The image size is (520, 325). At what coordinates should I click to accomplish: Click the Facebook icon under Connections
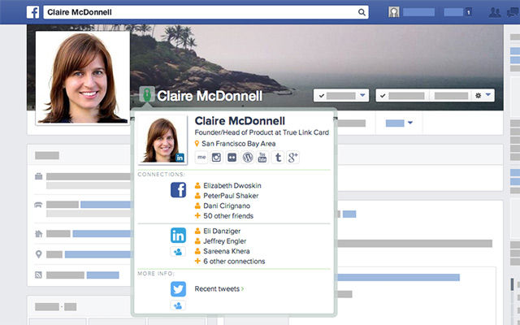[179, 190]
